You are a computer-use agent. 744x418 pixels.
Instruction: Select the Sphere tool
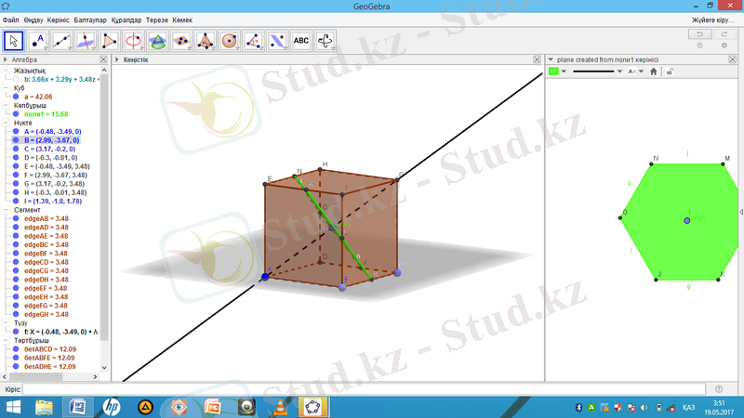(x=230, y=40)
